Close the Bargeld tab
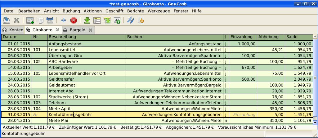The image size is (318, 138). click(x=91, y=30)
